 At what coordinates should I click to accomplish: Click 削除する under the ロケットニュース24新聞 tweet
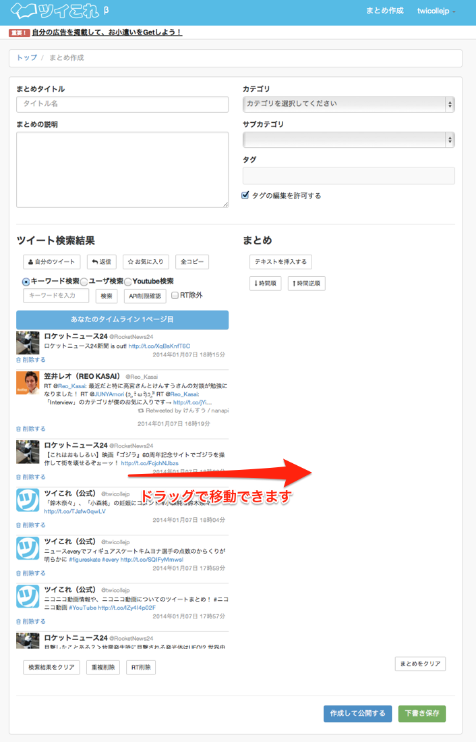coord(31,360)
